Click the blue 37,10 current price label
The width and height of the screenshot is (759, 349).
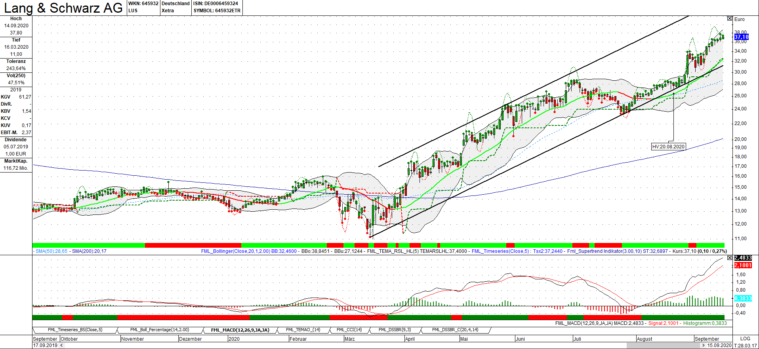pyautogui.click(x=741, y=37)
